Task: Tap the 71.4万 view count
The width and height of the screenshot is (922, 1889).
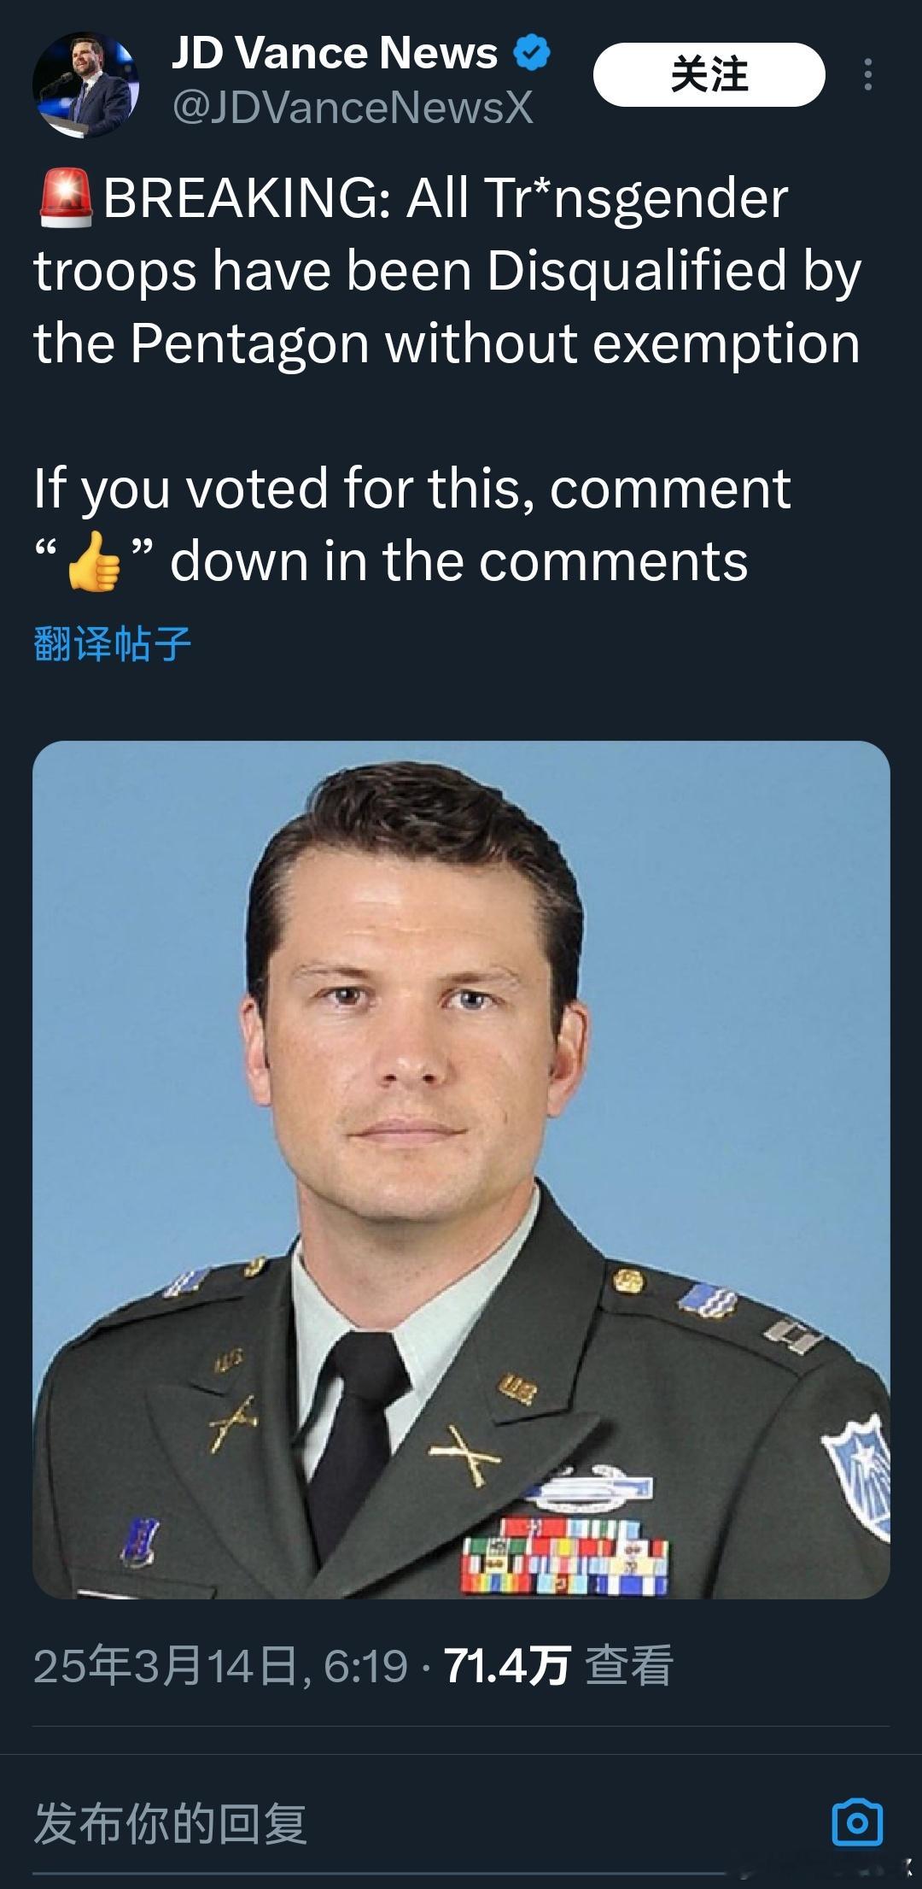Action: (x=506, y=1665)
